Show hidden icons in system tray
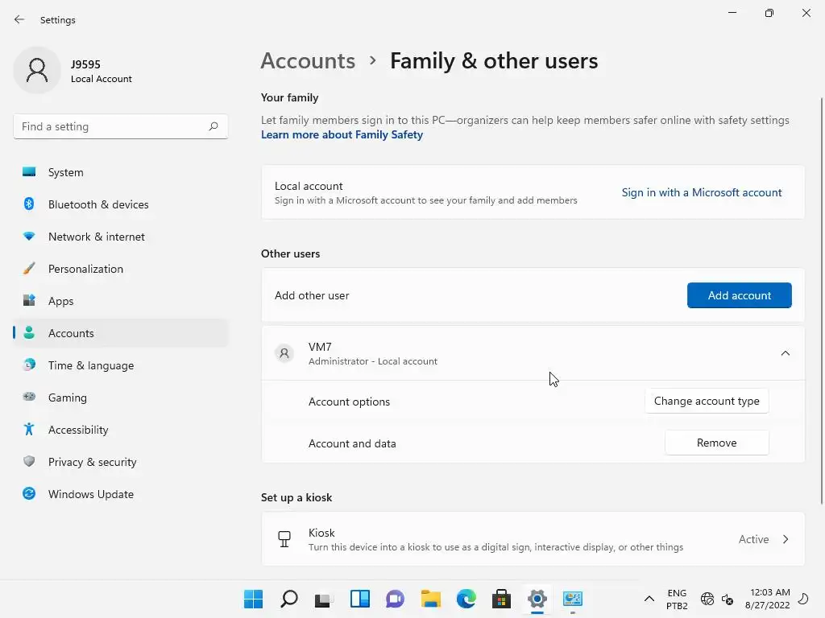The image size is (825, 618). tap(649, 599)
